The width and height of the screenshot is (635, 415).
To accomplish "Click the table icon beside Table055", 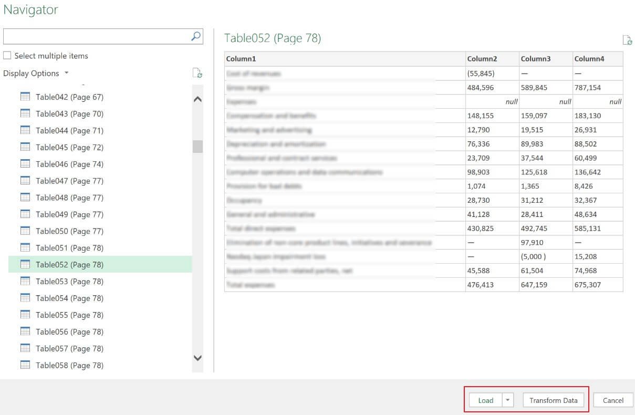I will (x=25, y=315).
